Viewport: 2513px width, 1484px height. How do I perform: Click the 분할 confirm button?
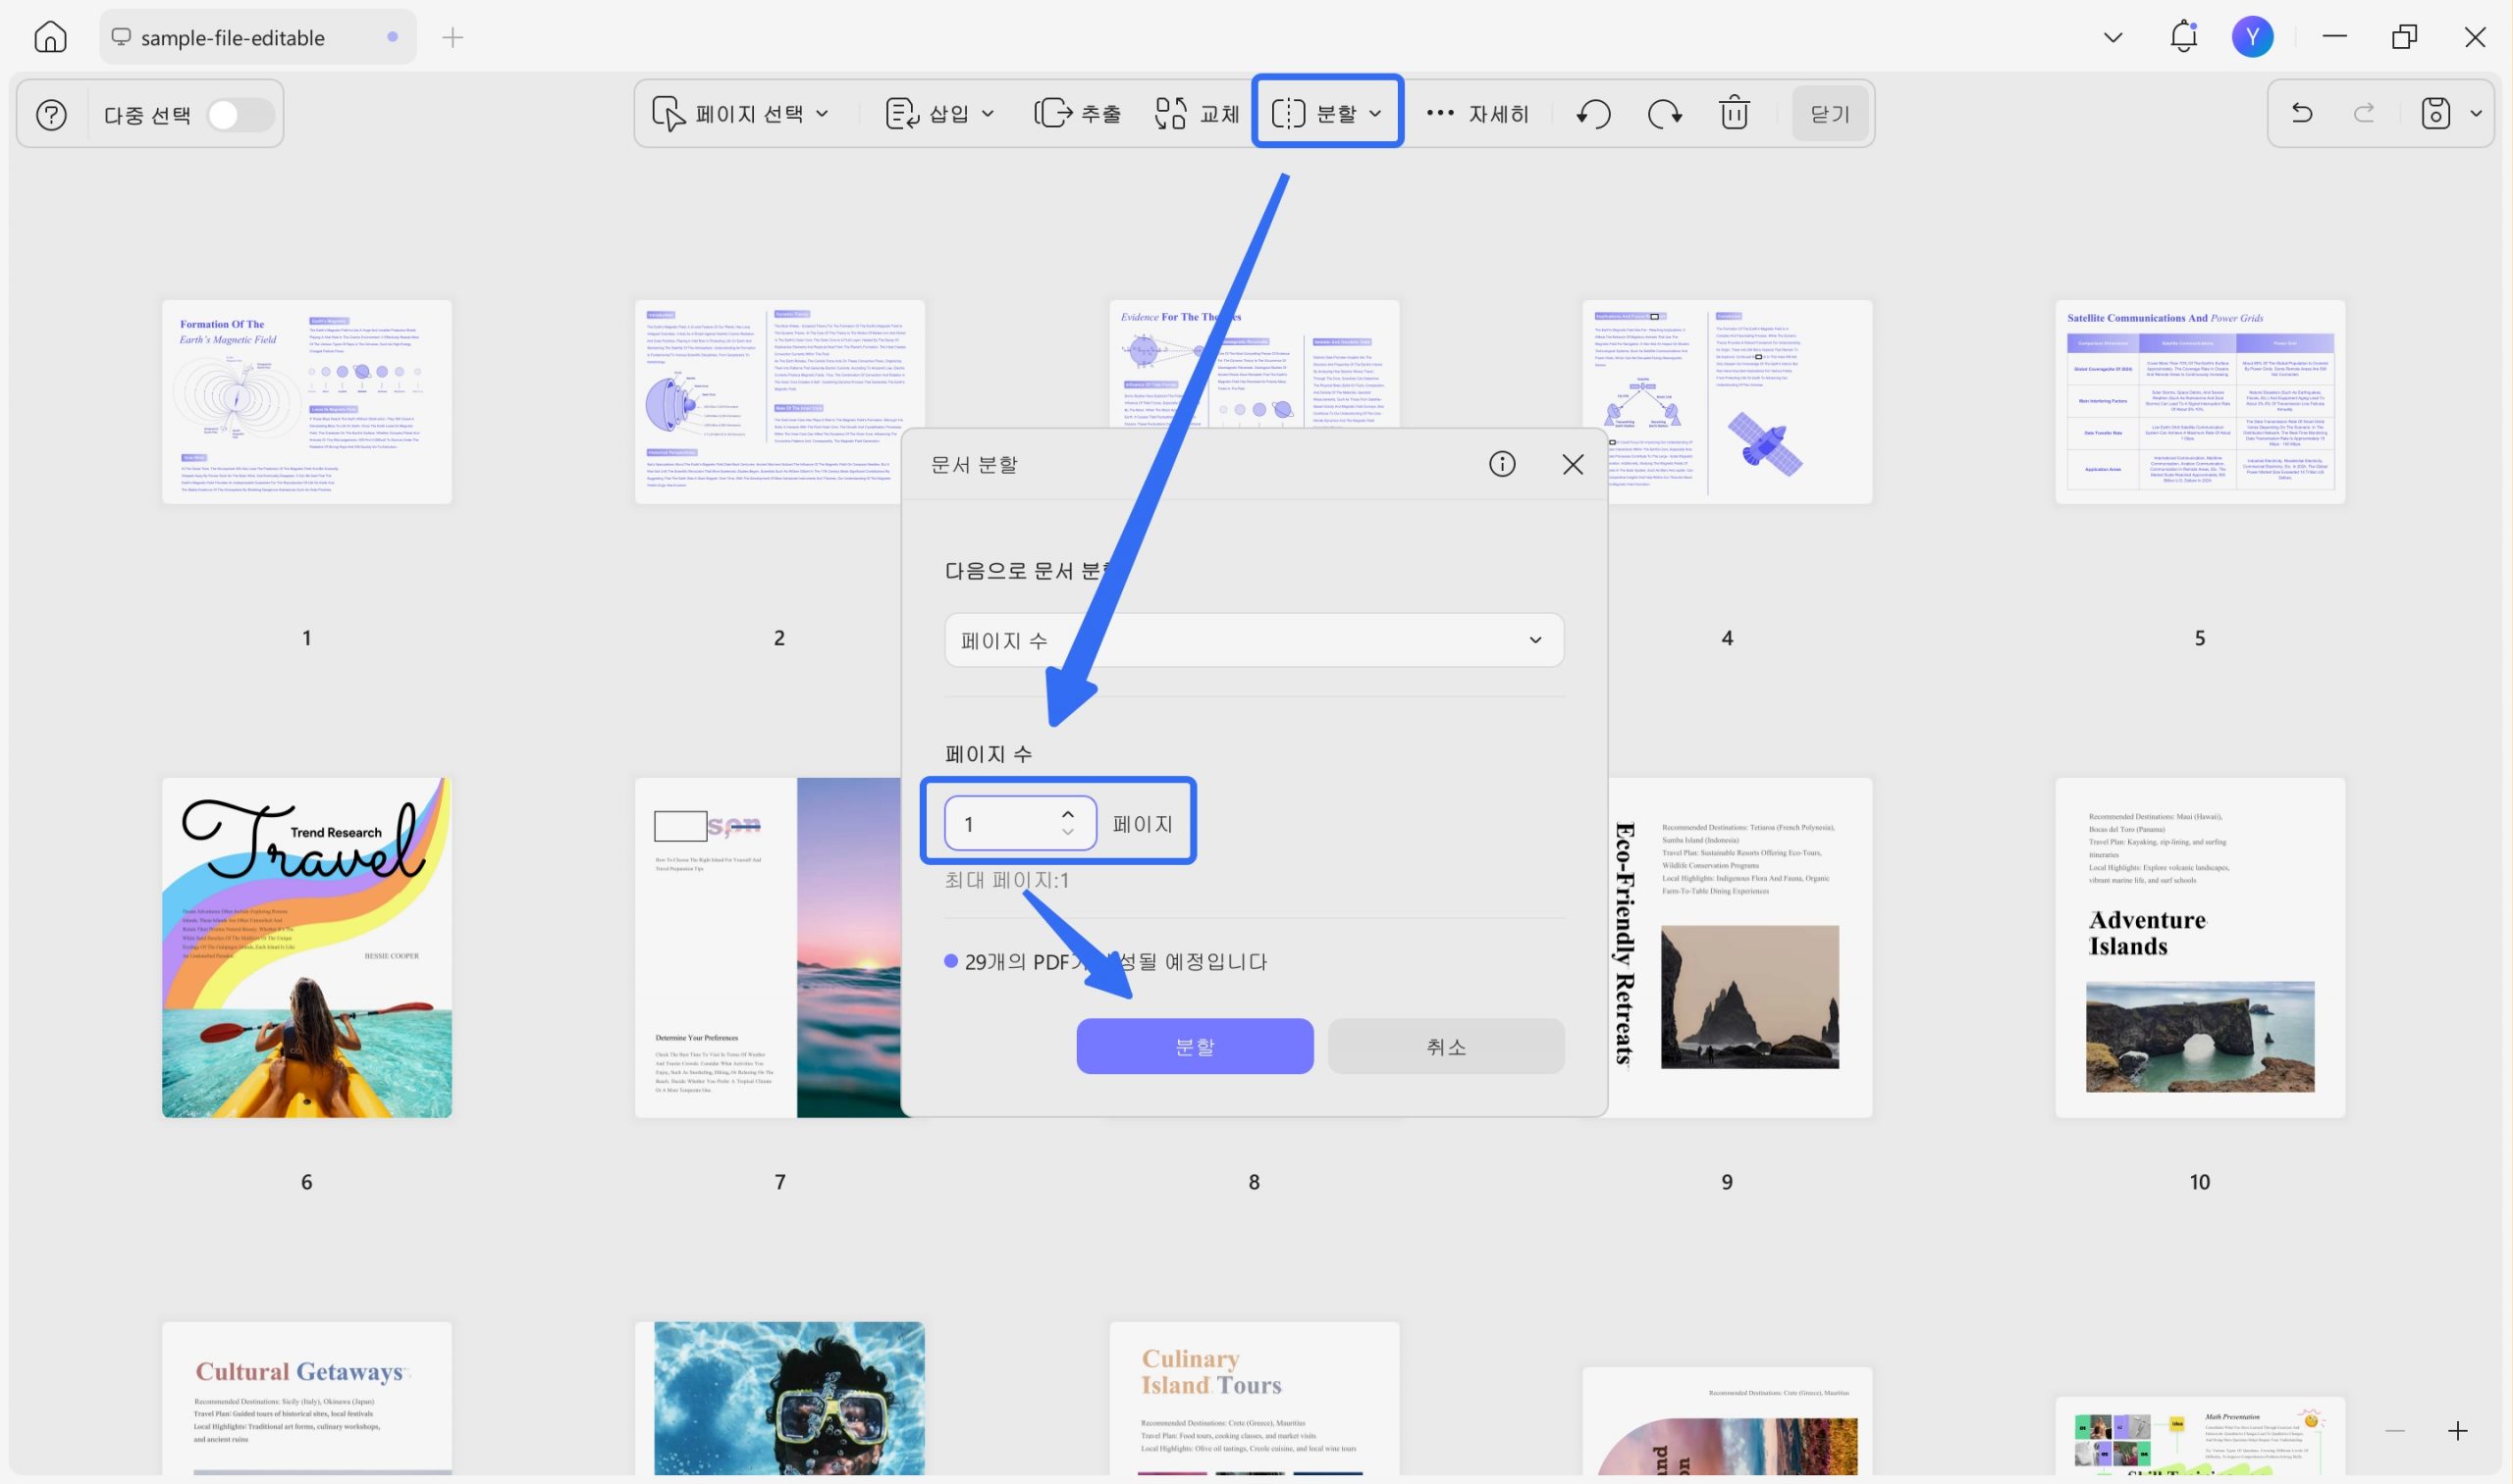[1194, 1046]
